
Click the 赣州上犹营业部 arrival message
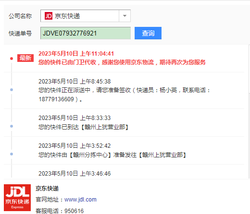coord(83,127)
